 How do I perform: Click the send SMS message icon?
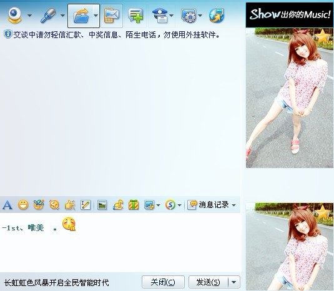coord(112,16)
